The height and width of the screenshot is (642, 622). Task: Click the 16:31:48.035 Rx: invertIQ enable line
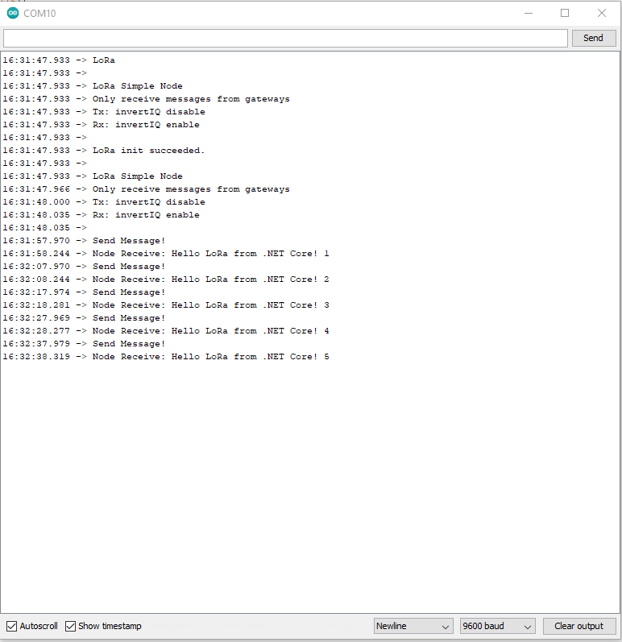(x=145, y=215)
